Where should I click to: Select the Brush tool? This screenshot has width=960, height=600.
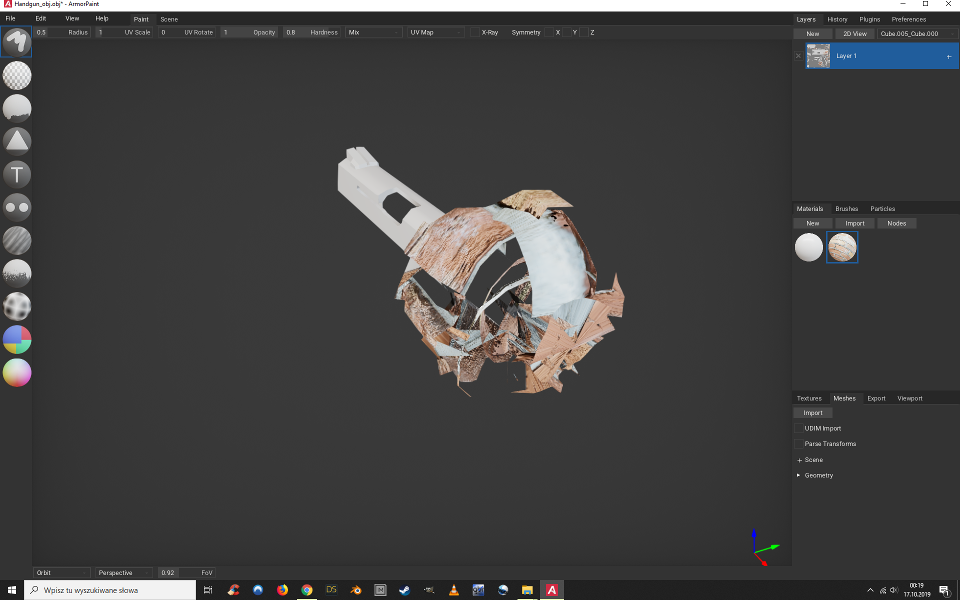coord(16,41)
